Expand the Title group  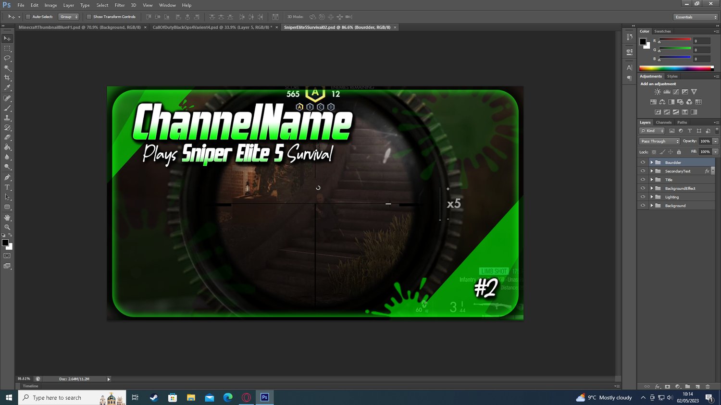tap(652, 180)
